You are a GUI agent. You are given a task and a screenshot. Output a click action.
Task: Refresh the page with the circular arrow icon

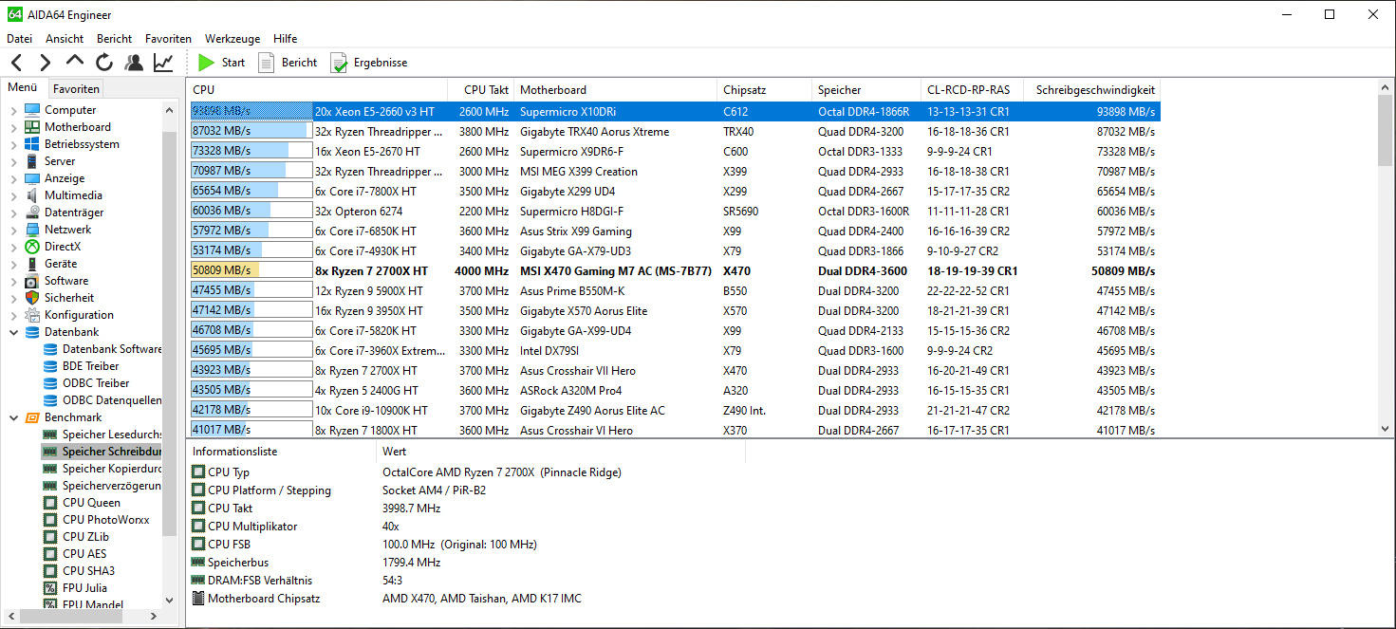[104, 63]
